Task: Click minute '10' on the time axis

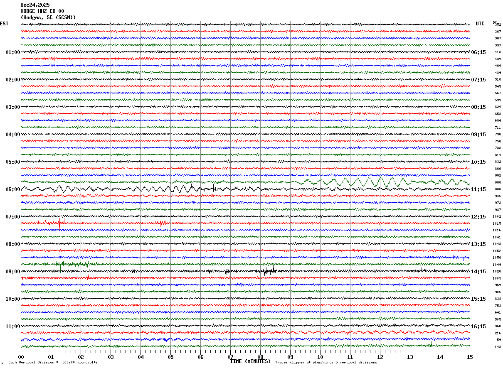Action: click(320, 357)
